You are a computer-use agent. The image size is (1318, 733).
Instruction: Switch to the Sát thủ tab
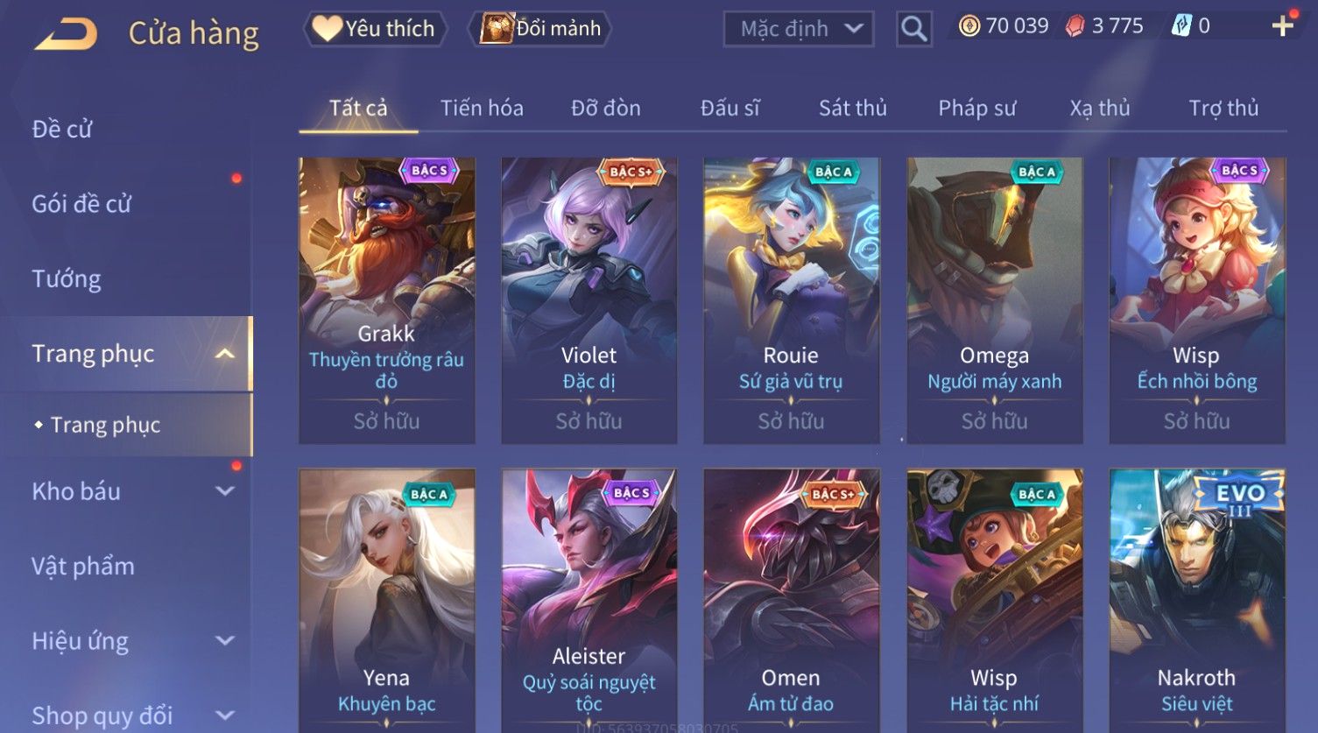tap(853, 108)
